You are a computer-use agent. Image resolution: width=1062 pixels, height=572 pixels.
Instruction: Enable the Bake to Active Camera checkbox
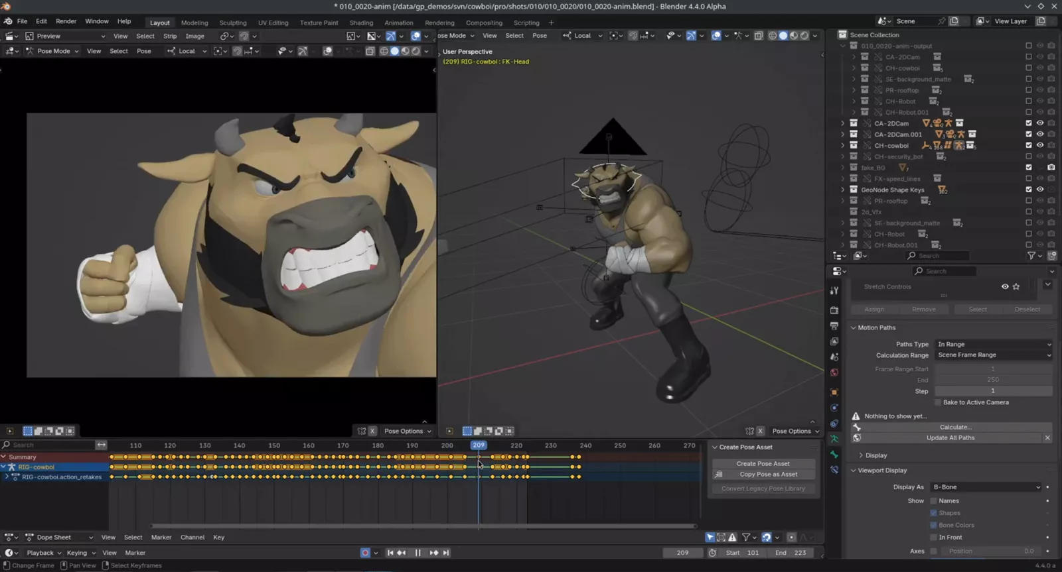point(938,402)
